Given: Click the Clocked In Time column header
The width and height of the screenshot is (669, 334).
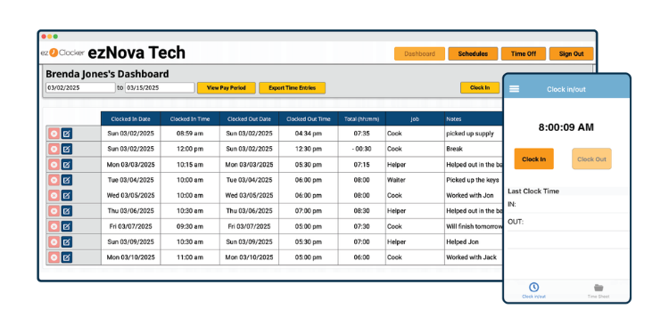Looking at the screenshot, I should [190, 118].
